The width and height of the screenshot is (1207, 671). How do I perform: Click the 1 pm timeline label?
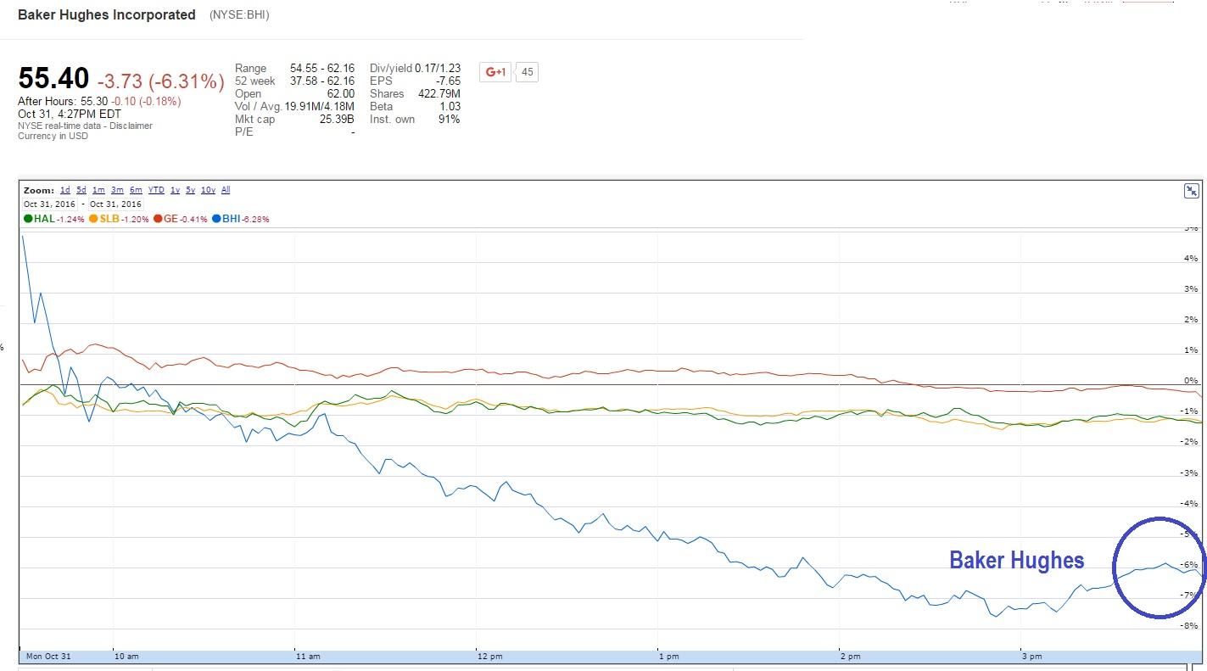[x=669, y=657]
